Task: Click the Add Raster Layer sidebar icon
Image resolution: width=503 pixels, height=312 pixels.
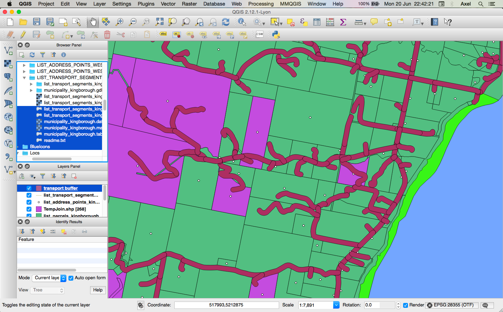Action: [8, 64]
